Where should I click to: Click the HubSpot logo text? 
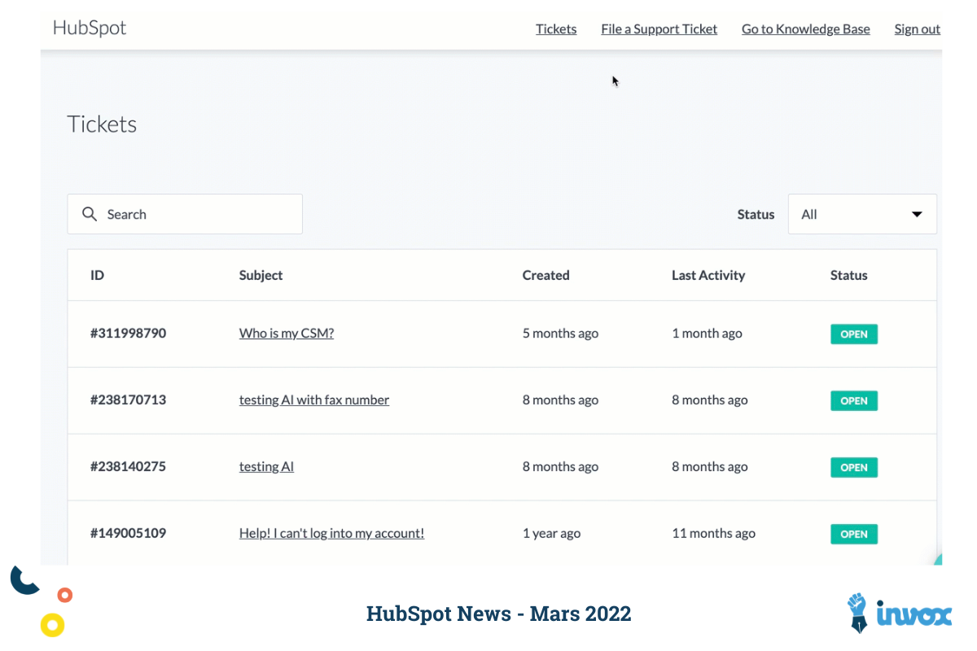click(90, 28)
